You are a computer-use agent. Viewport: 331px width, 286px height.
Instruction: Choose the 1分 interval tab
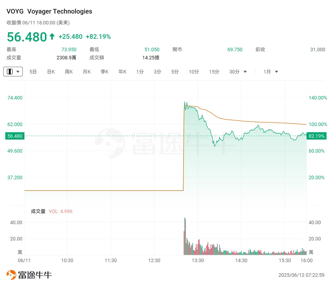(140, 72)
